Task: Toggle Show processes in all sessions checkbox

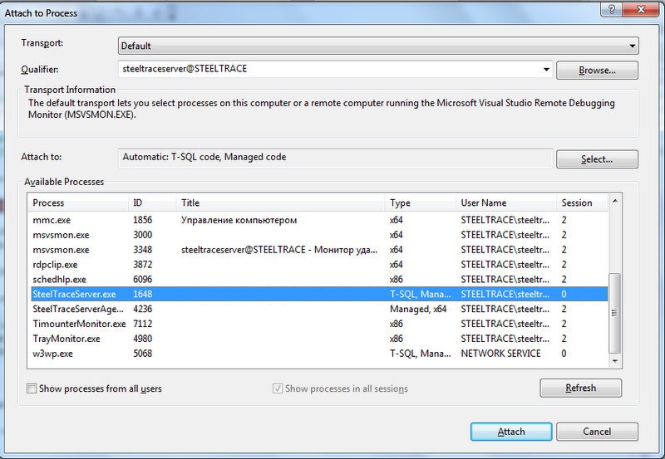Action: click(x=278, y=388)
